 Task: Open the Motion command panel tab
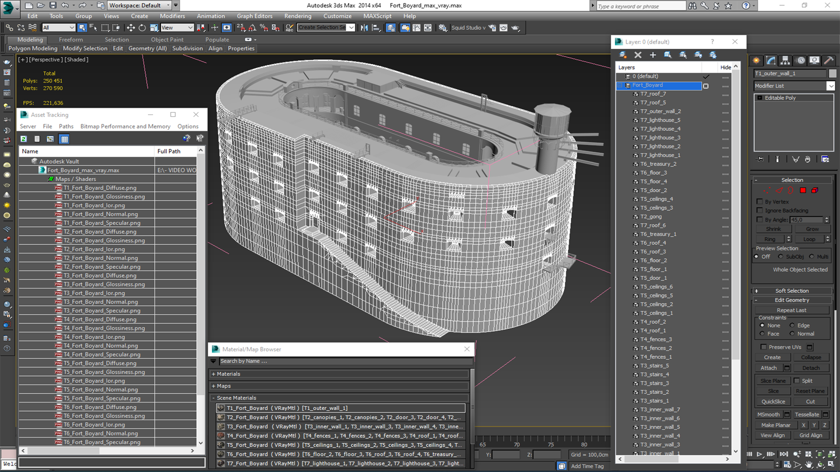[800, 60]
